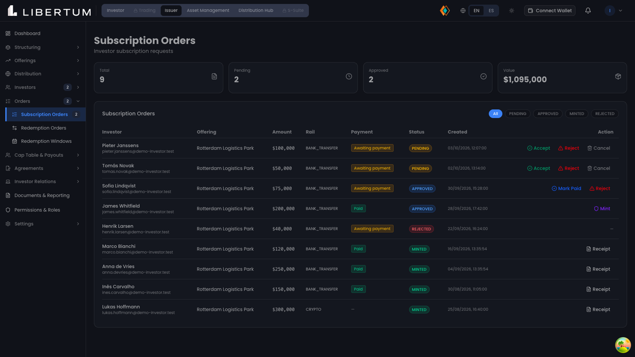Accept Pieter Janssens' subscription order
The width and height of the screenshot is (635, 357).
(x=538, y=148)
